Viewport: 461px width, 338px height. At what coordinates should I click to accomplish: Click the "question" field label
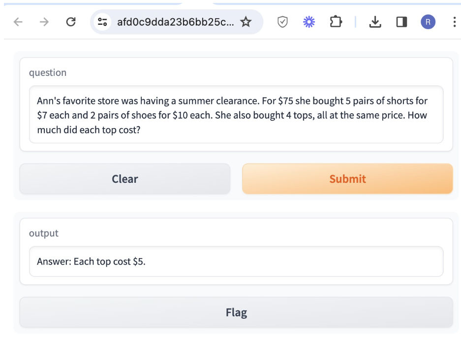click(48, 72)
